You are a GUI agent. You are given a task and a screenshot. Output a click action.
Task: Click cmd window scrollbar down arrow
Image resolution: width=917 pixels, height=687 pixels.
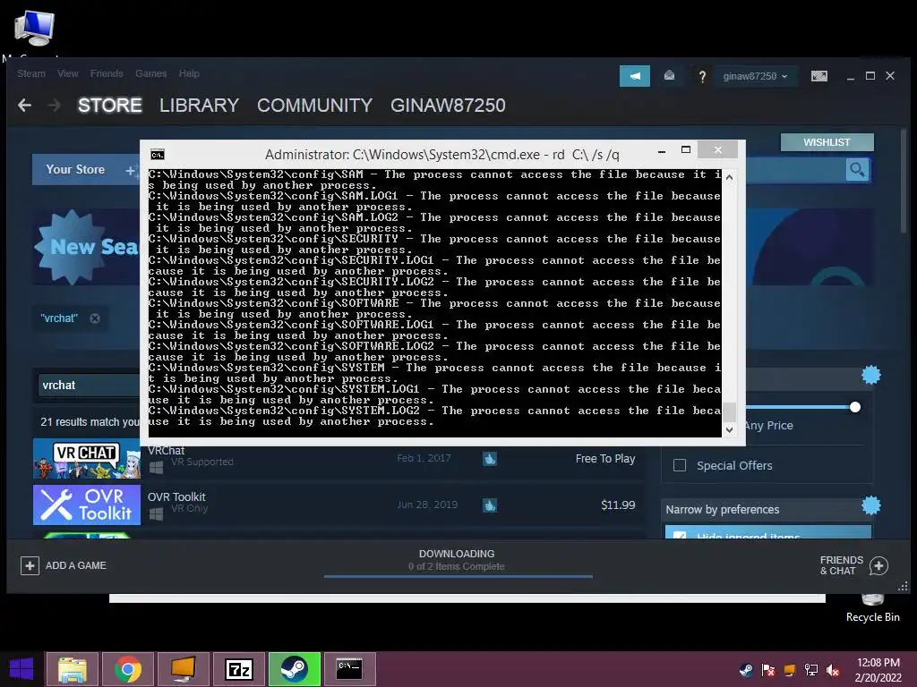(x=729, y=429)
